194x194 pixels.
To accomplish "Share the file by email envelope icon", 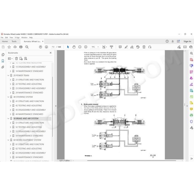I will (x=185, y=47).
